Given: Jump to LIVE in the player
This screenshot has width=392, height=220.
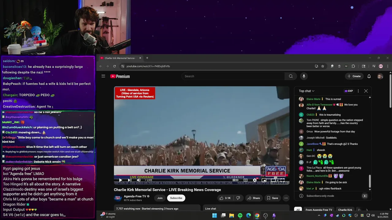Looking at the screenshot, I should (149, 180).
